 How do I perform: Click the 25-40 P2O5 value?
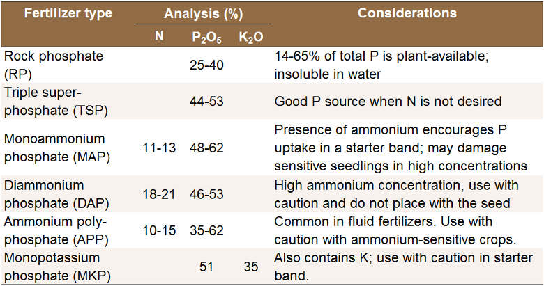tap(206, 63)
